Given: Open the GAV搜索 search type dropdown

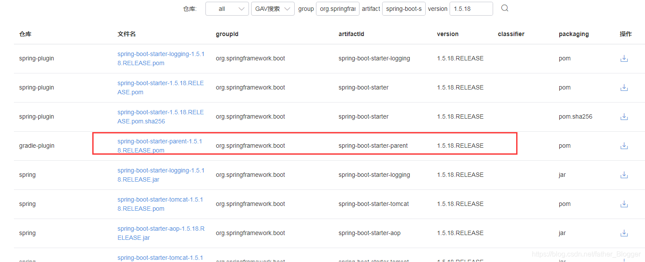Looking at the screenshot, I should pyautogui.click(x=273, y=9).
